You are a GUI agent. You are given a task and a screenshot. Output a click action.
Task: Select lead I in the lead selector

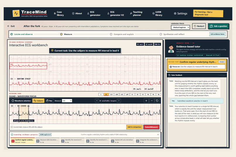point(101,94)
